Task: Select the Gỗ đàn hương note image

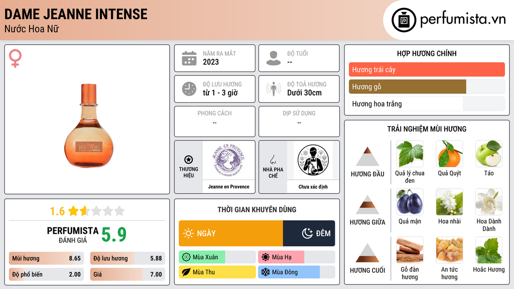Action: pyautogui.click(x=410, y=250)
